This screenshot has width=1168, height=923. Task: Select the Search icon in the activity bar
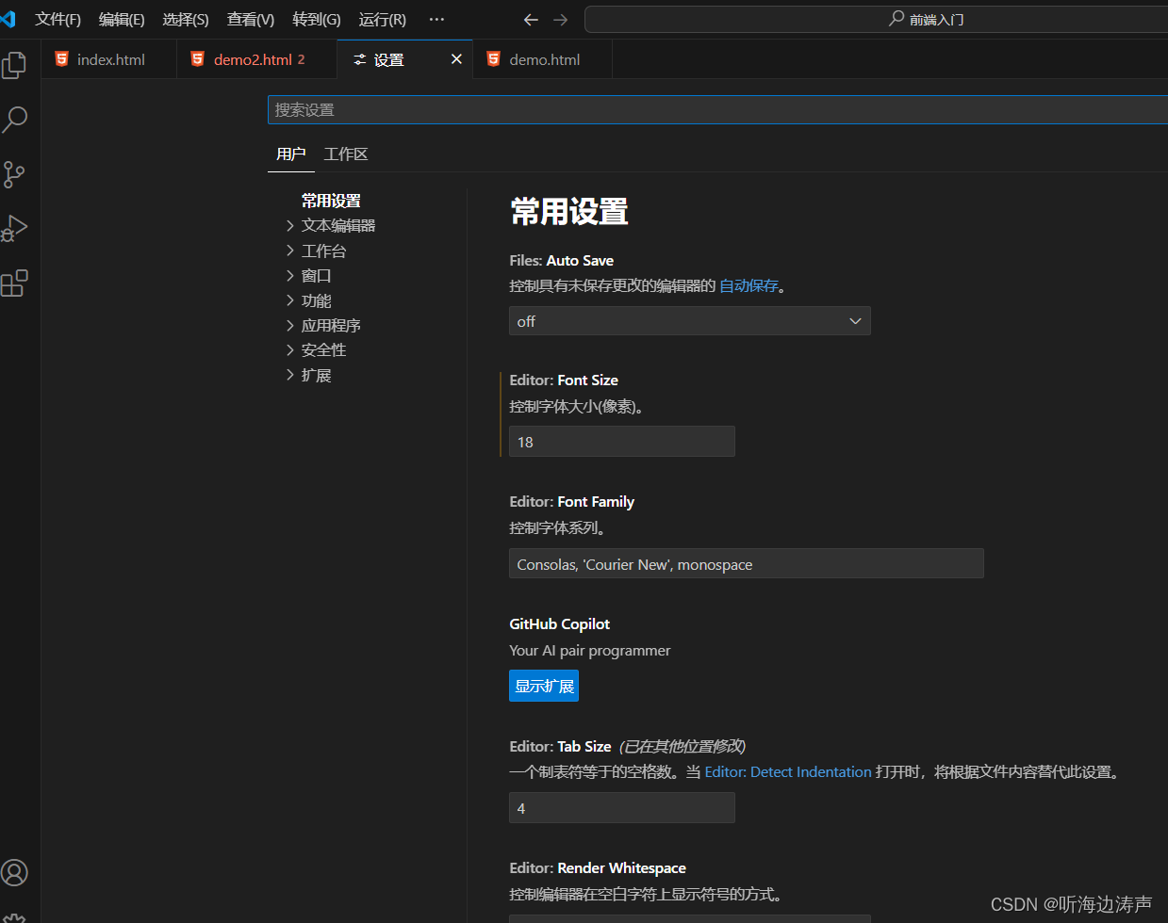pyautogui.click(x=15, y=120)
